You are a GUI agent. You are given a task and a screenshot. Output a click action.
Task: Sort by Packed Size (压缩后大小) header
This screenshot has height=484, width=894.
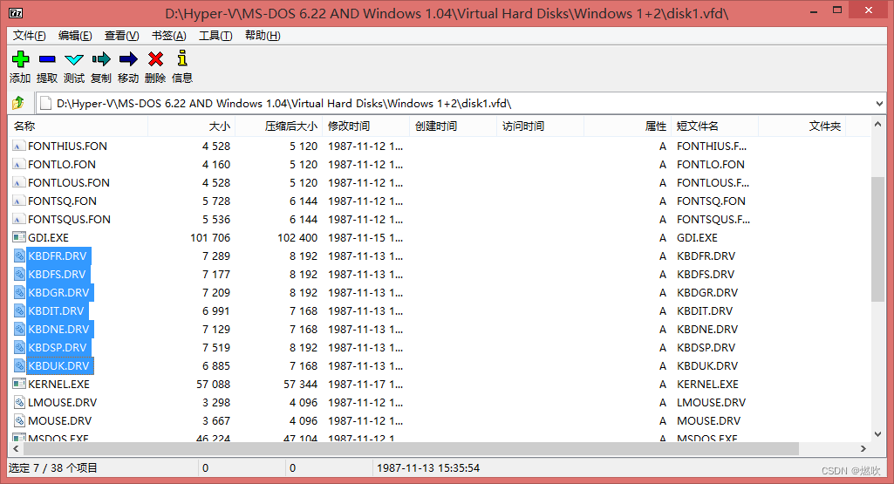click(279, 126)
